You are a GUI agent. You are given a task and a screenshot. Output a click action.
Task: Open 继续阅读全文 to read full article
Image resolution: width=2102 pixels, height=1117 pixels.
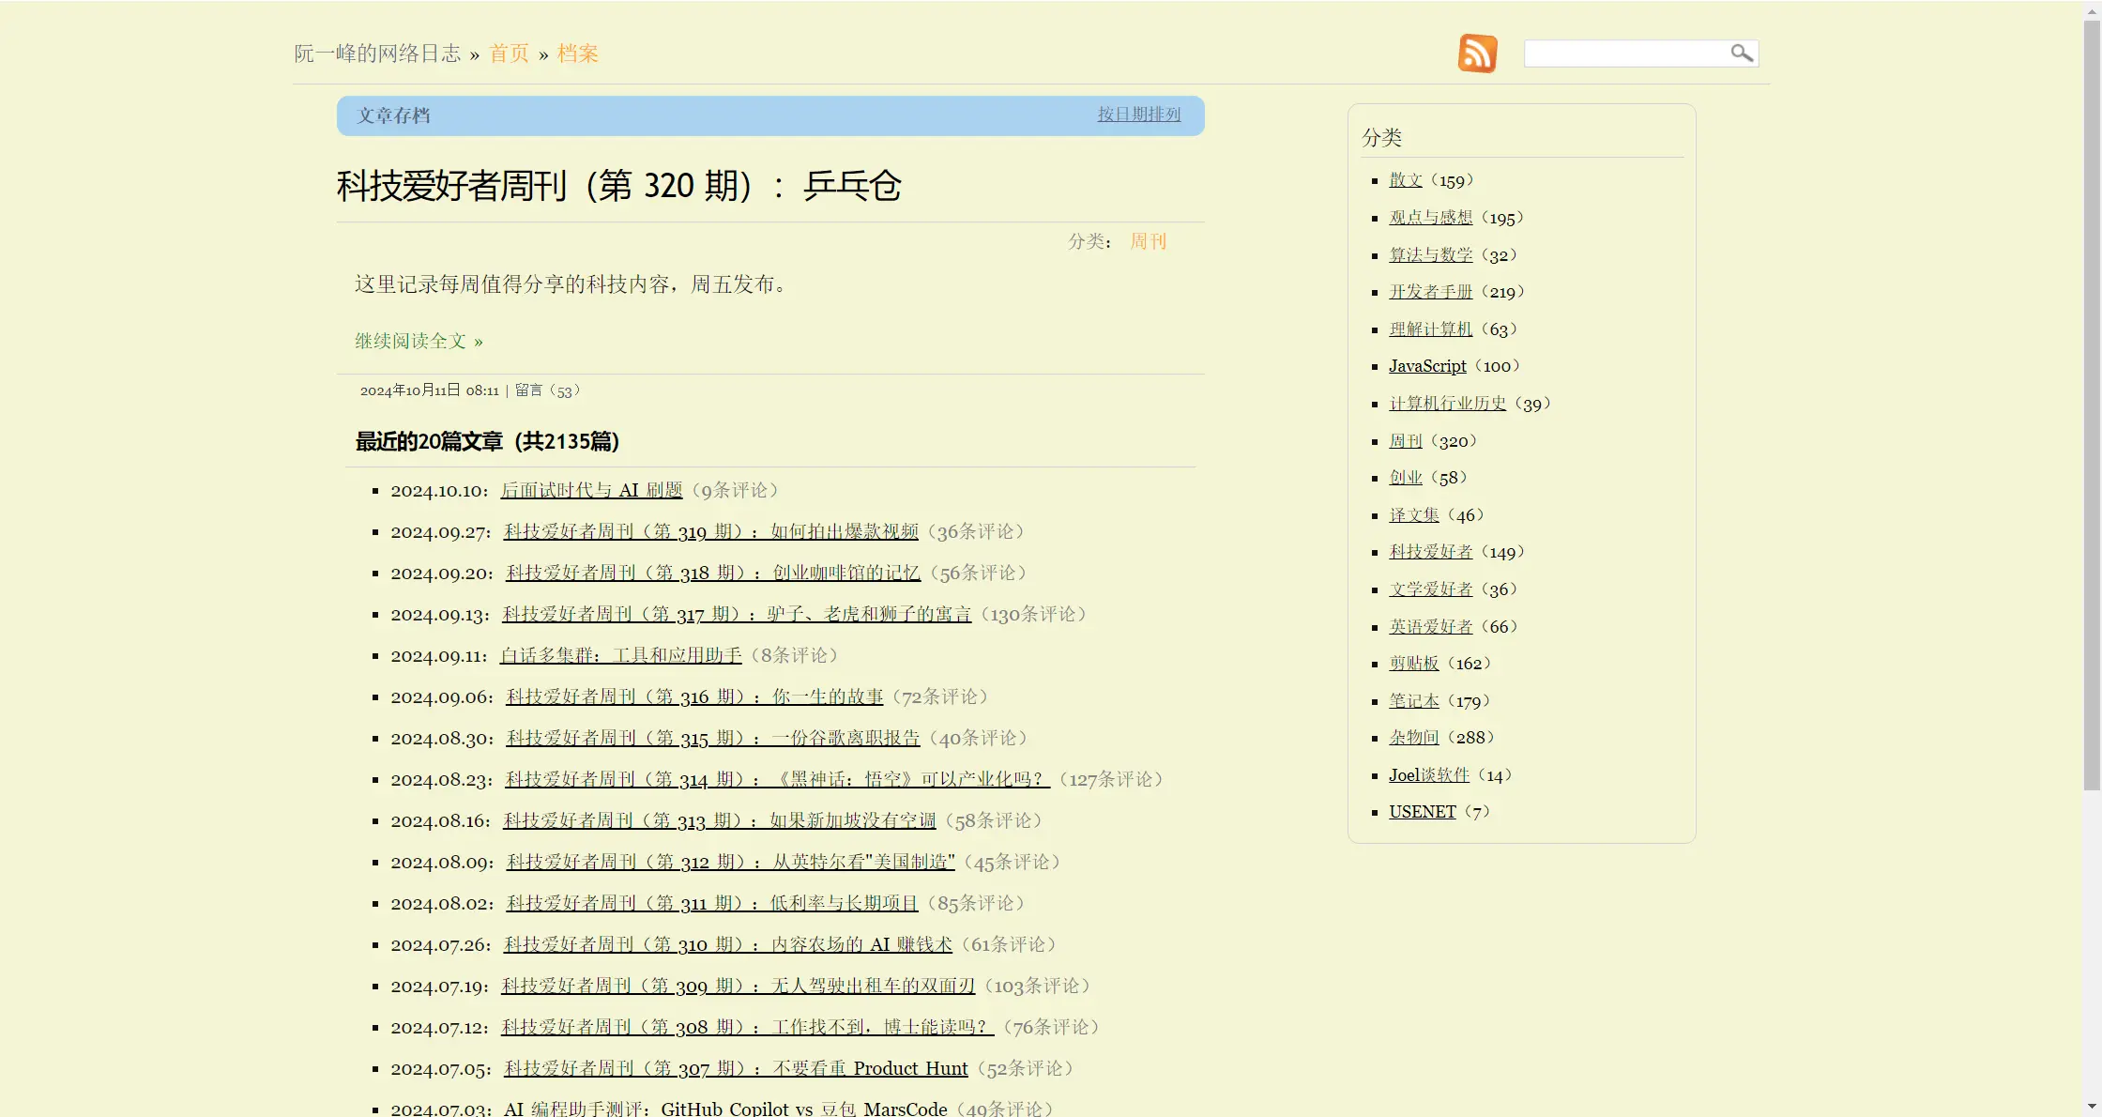pos(408,341)
